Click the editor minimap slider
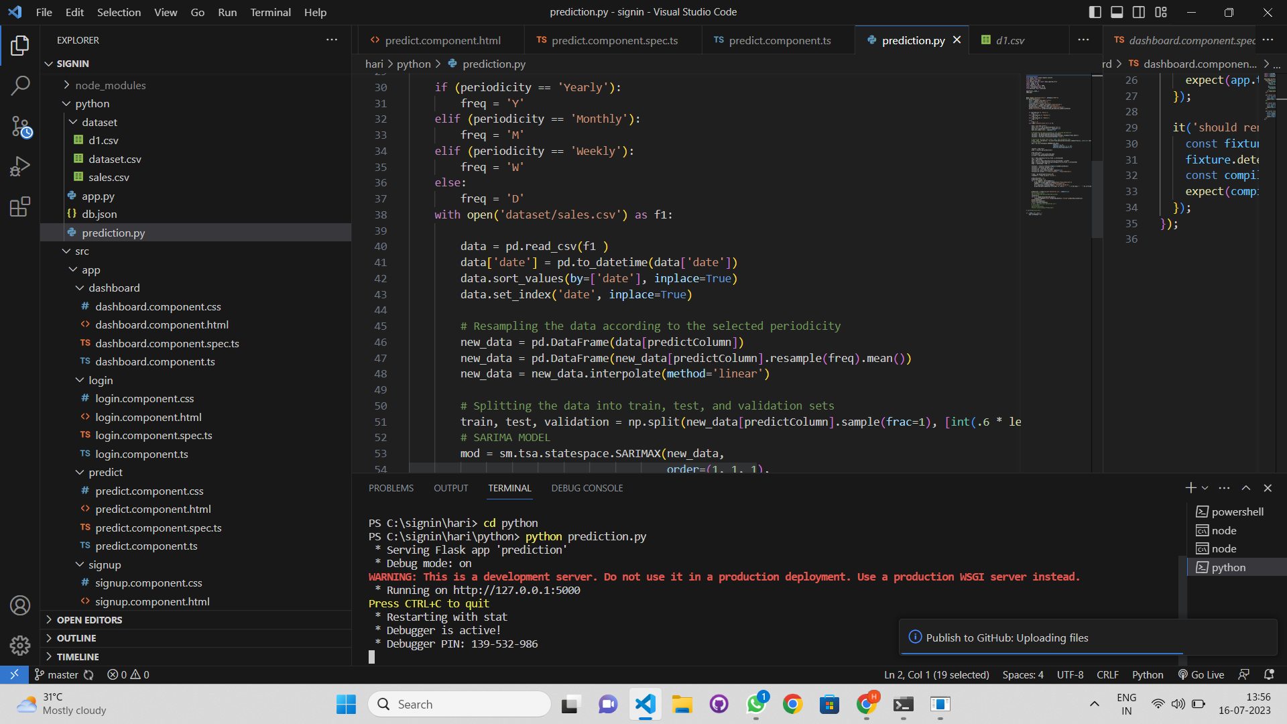Viewport: 1287px width, 724px height. pyautogui.click(x=1097, y=199)
